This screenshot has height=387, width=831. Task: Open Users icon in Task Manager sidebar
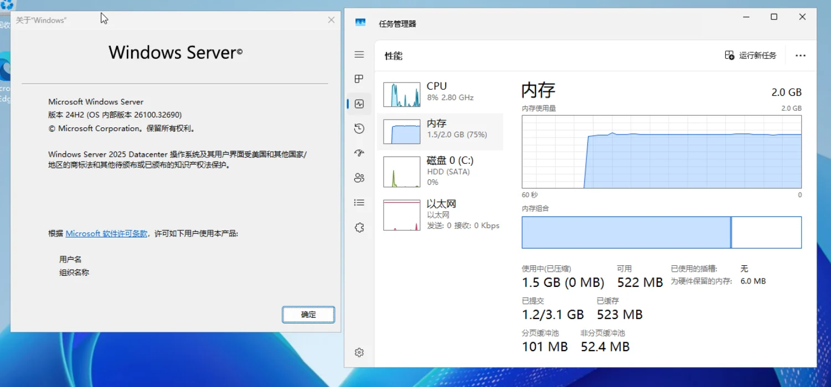coord(359,178)
